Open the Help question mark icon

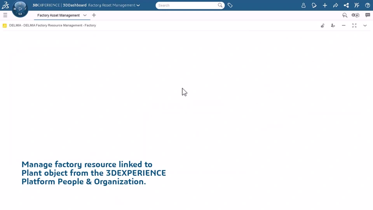coord(368,5)
